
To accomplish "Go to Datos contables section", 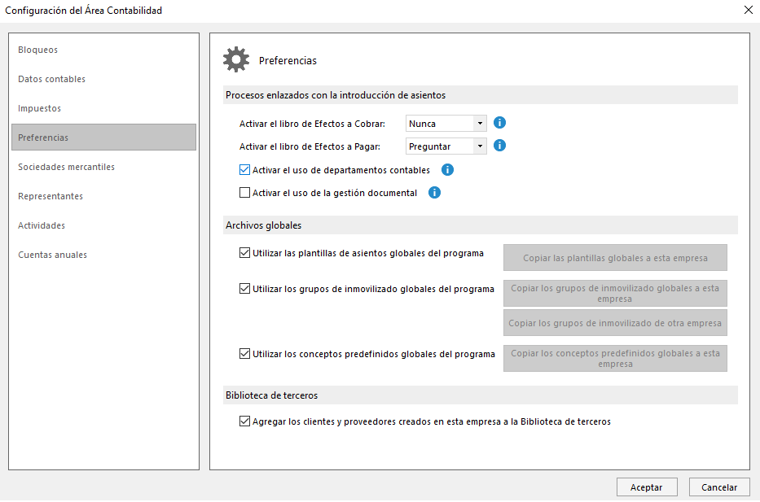I will click(x=103, y=79).
